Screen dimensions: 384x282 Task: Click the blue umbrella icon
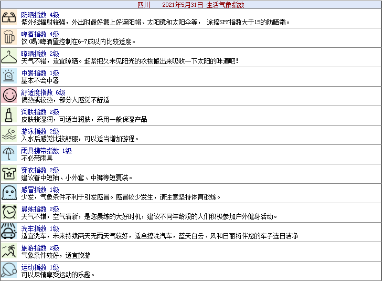tap(9, 154)
